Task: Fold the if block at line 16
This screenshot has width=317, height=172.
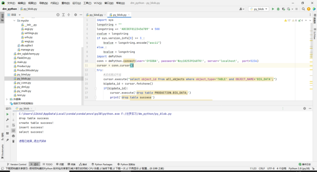Action: (x=96, y=88)
